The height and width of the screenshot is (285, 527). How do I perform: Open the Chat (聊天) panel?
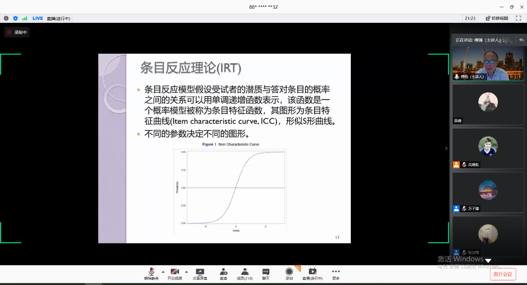click(x=266, y=274)
